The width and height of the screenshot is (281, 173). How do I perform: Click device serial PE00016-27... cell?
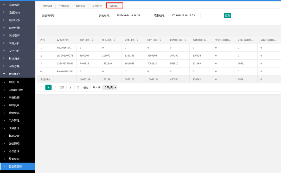65,48
